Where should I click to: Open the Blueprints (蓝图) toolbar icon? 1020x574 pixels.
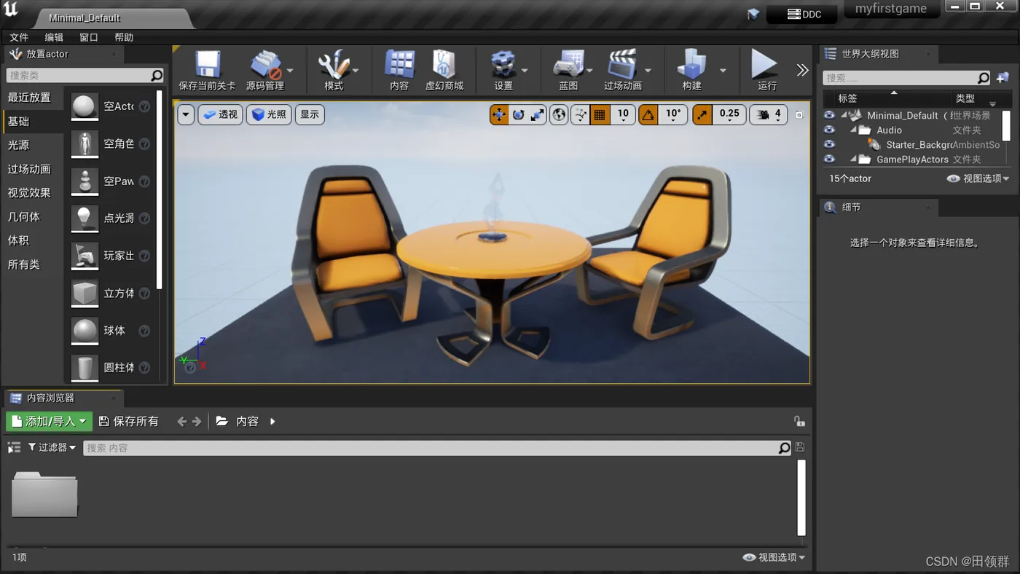[568, 65]
